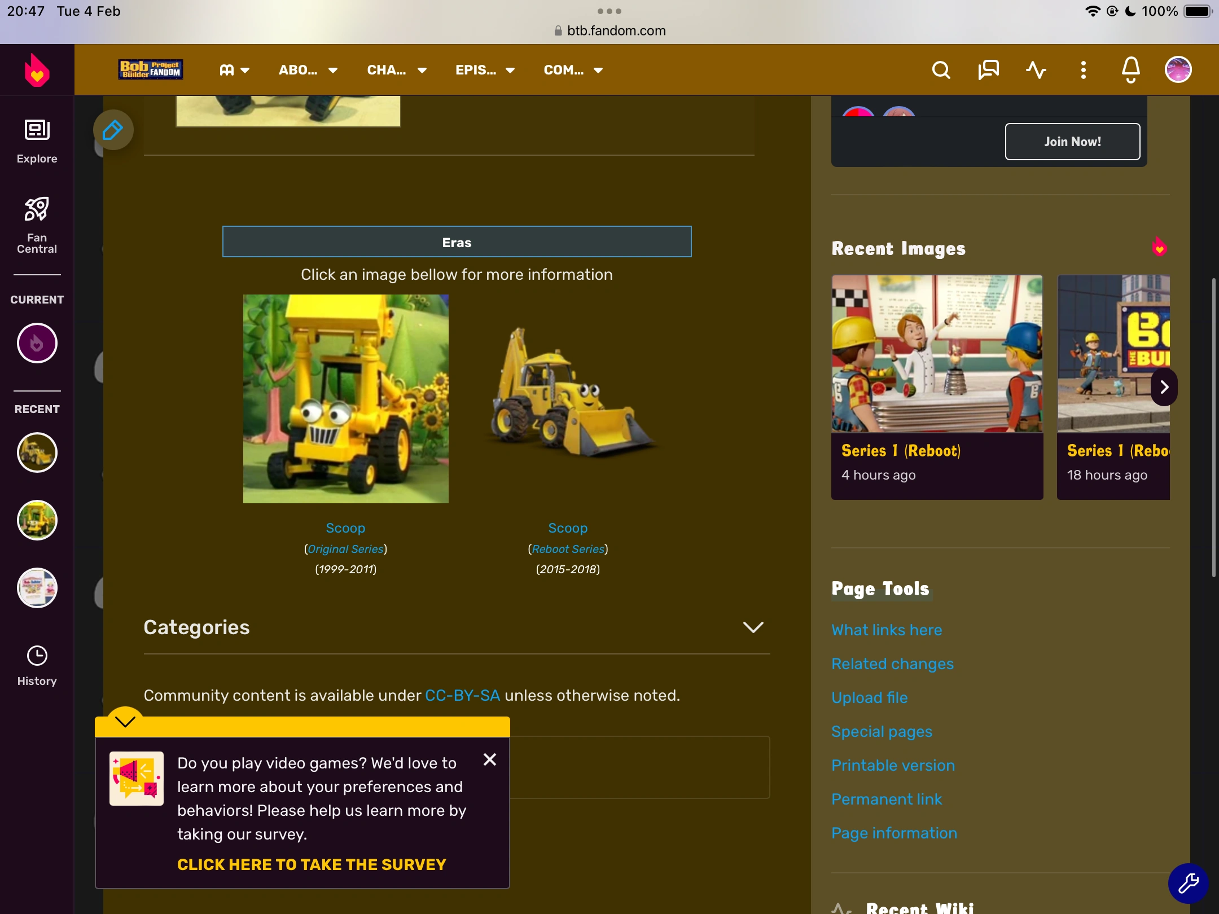1219x914 pixels.
Task: View Recent Wiki Activity via the pulse icon
Action: point(1036,69)
